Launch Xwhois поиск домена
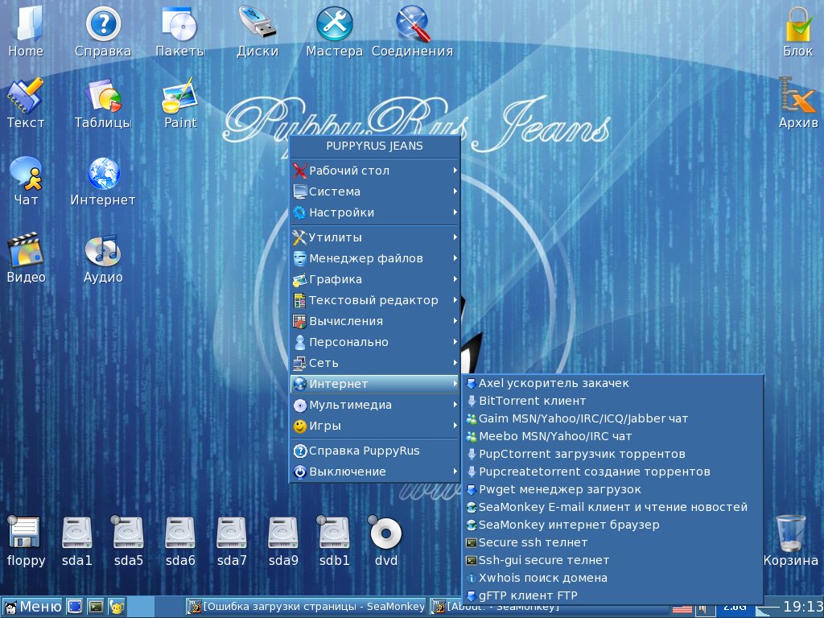The height and width of the screenshot is (618, 824). point(612,578)
